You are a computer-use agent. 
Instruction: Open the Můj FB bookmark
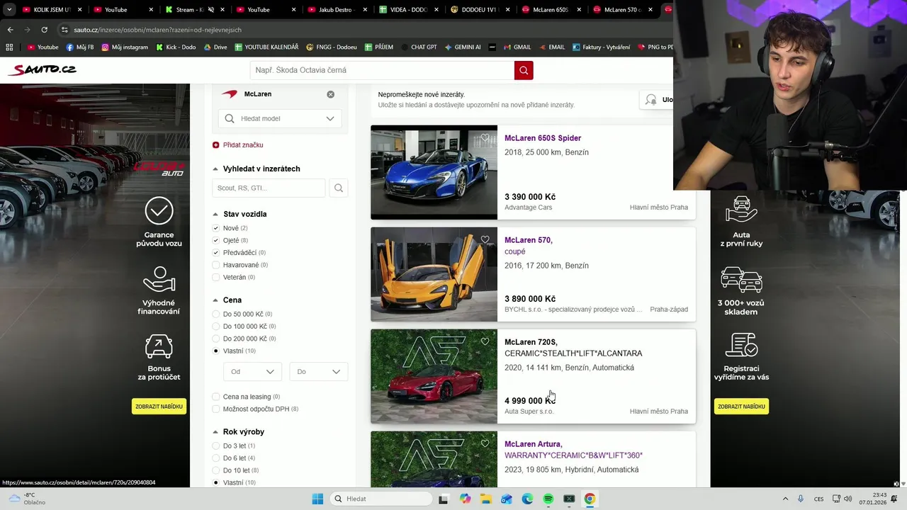tap(80, 47)
